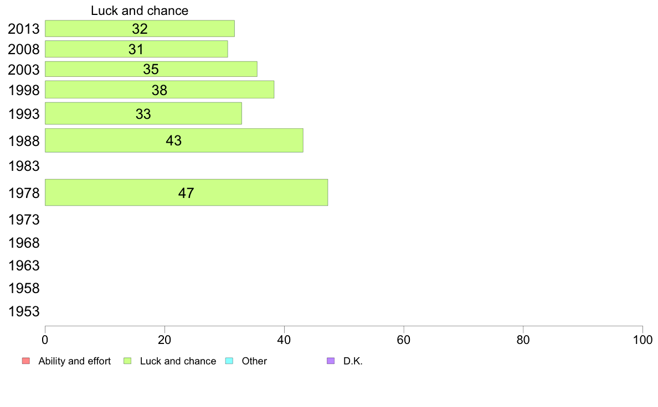Click the 100 tick label on x-axis

pos(642,340)
